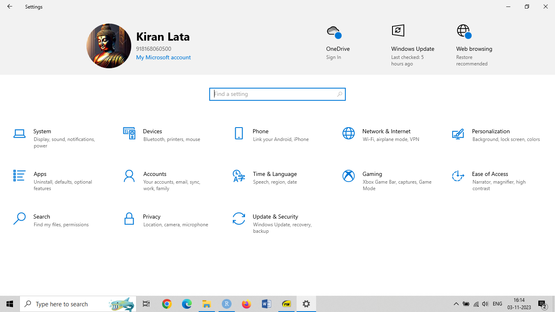The height and width of the screenshot is (312, 555).
Task: Open the Personalization icon
Action: tap(458, 133)
